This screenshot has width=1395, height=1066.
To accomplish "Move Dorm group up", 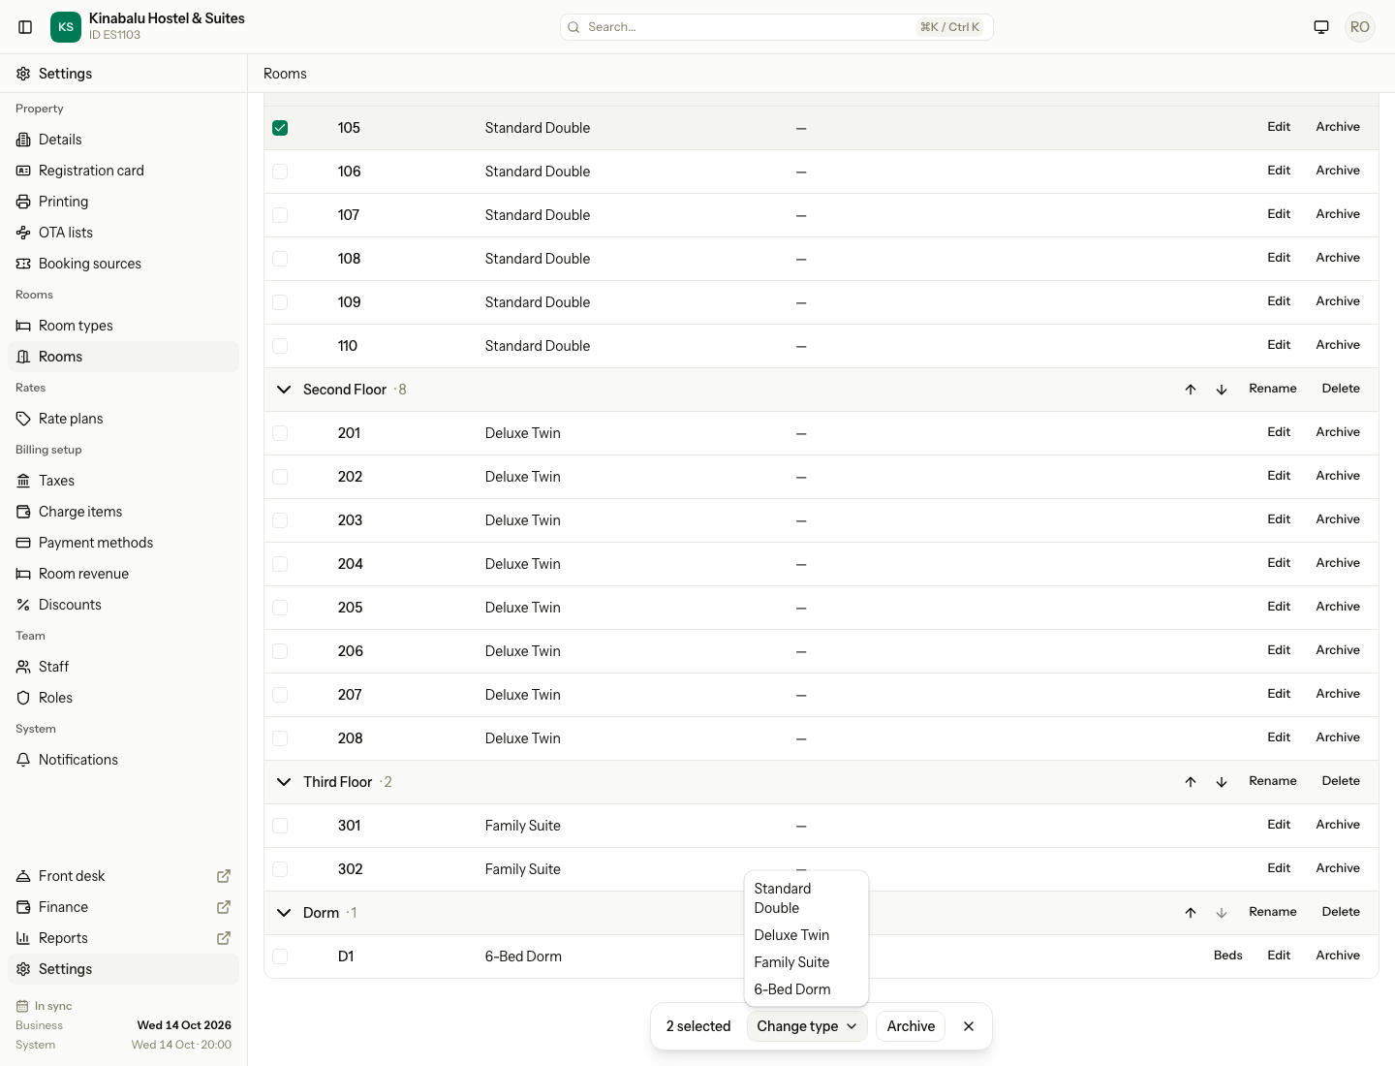I will pos(1191,913).
